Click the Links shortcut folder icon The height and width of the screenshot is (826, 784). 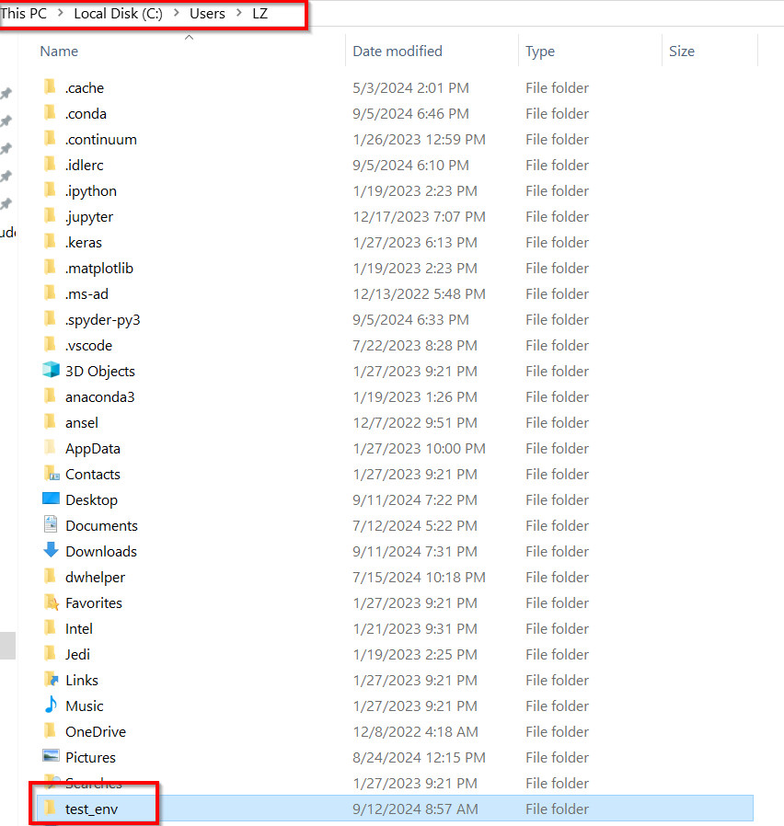51,680
